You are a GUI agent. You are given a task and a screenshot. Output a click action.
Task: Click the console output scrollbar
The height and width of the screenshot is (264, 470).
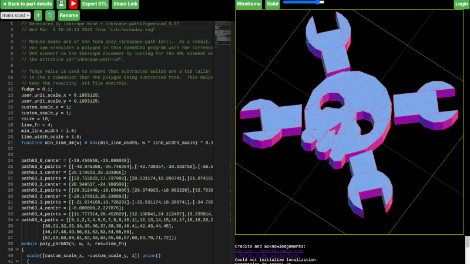467,242
